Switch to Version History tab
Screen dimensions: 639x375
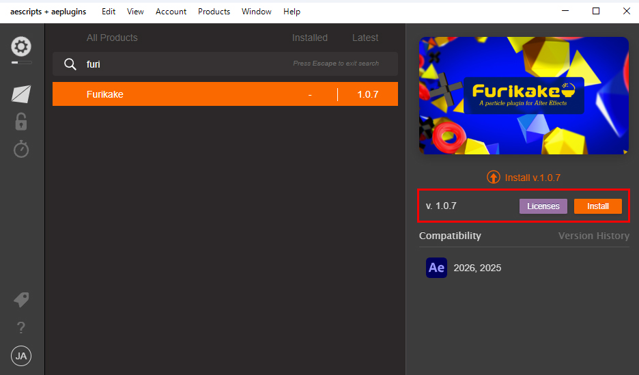point(594,236)
